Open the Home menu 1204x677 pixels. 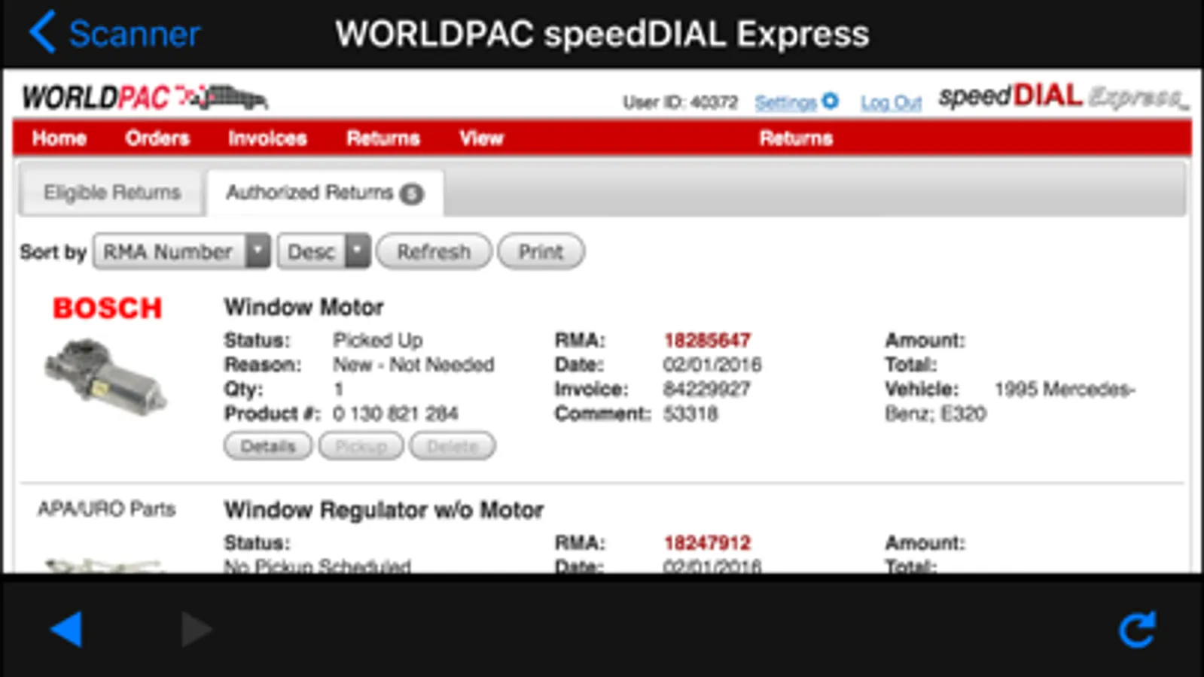59,138
